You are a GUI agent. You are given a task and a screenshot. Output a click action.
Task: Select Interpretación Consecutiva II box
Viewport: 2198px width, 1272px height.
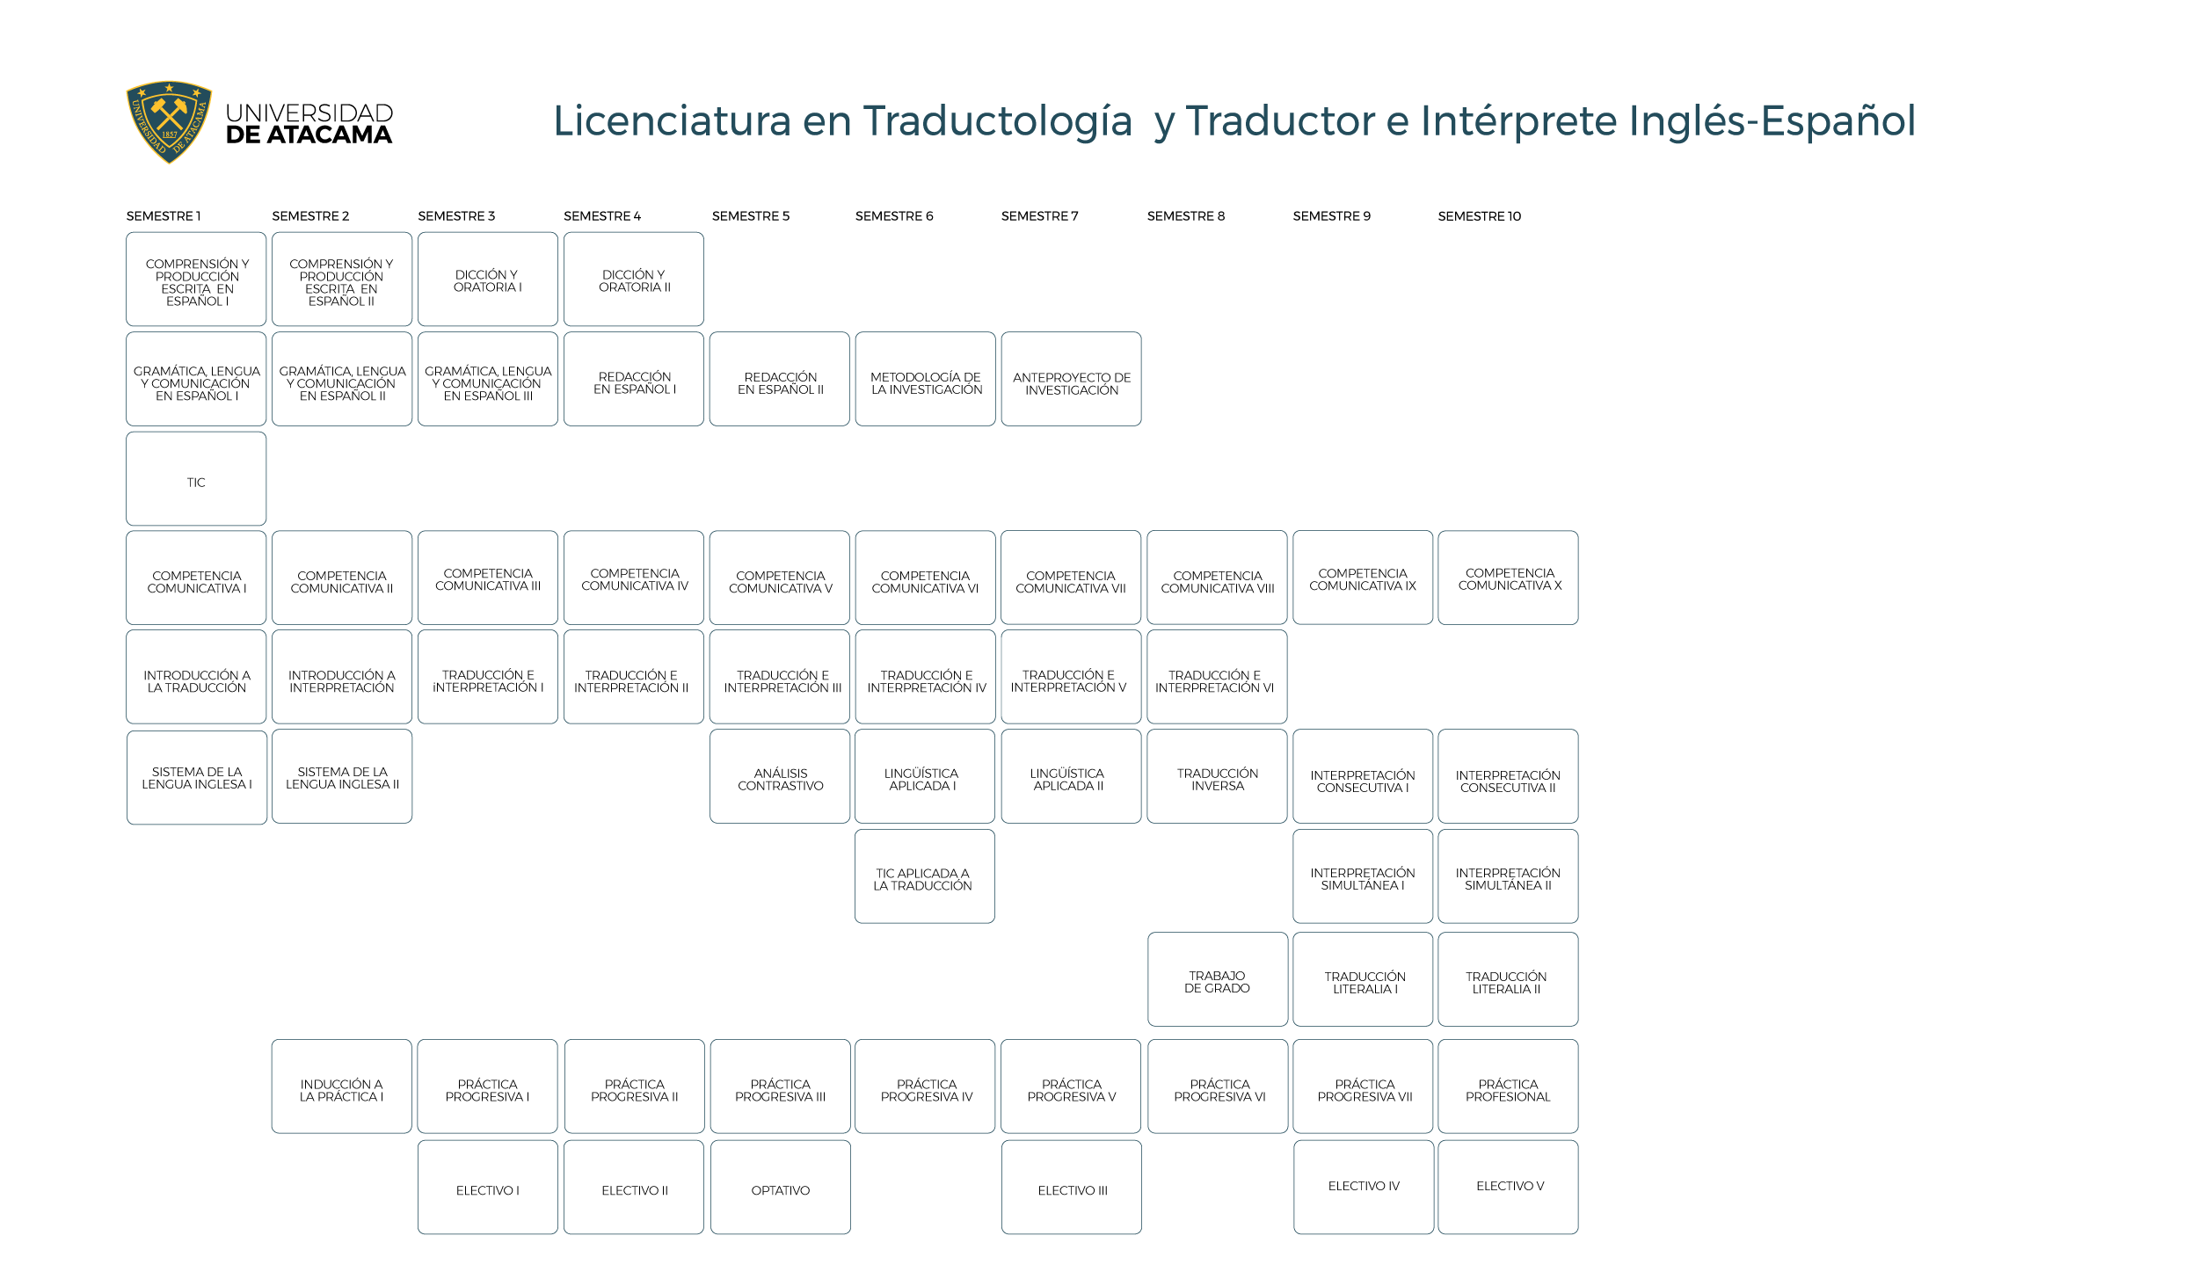coord(1509,777)
